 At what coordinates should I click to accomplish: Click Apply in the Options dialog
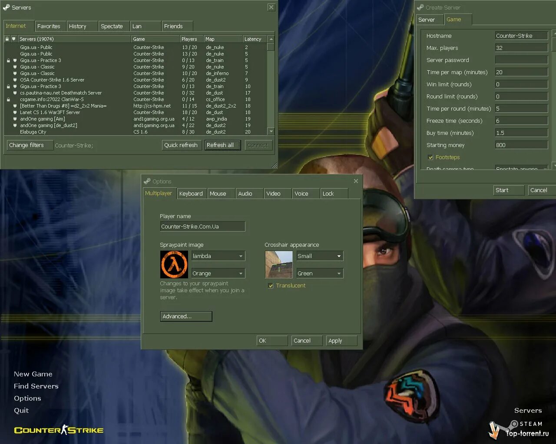(x=341, y=341)
